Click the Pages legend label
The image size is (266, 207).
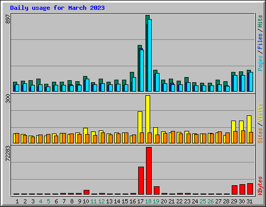[260, 63]
